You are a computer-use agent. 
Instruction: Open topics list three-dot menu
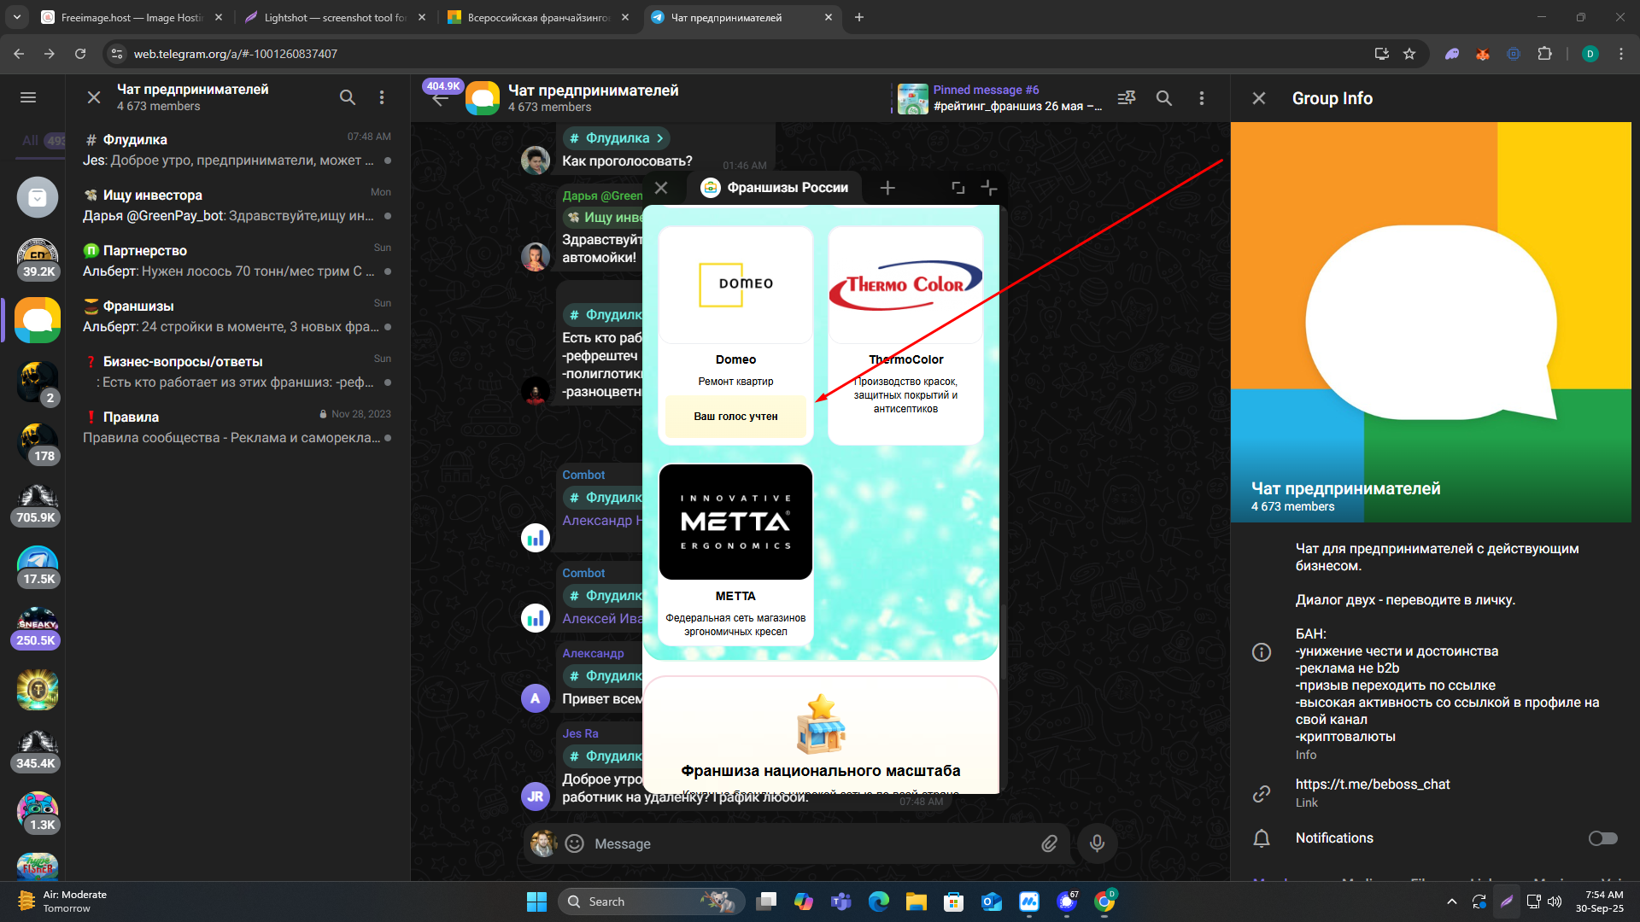pyautogui.click(x=382, y=97)
